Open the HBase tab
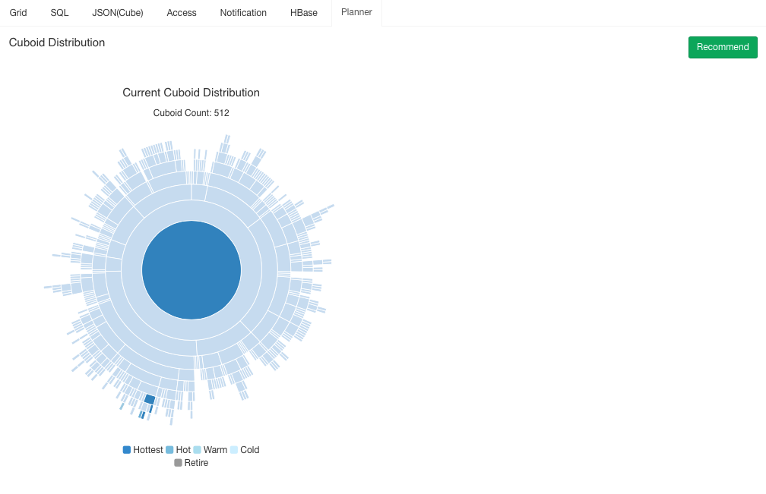This screenshot has width=766, height=494. (304, 13)
